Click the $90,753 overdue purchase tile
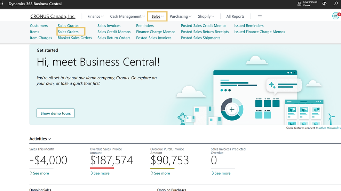This screenshot has width=341, height=191. coord(169,160)
